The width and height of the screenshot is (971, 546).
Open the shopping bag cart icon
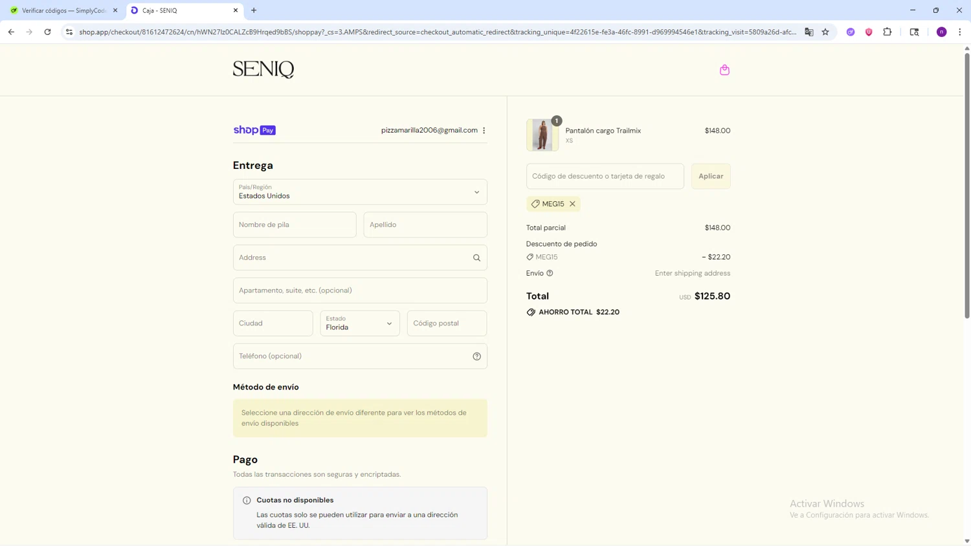[724, 70]
